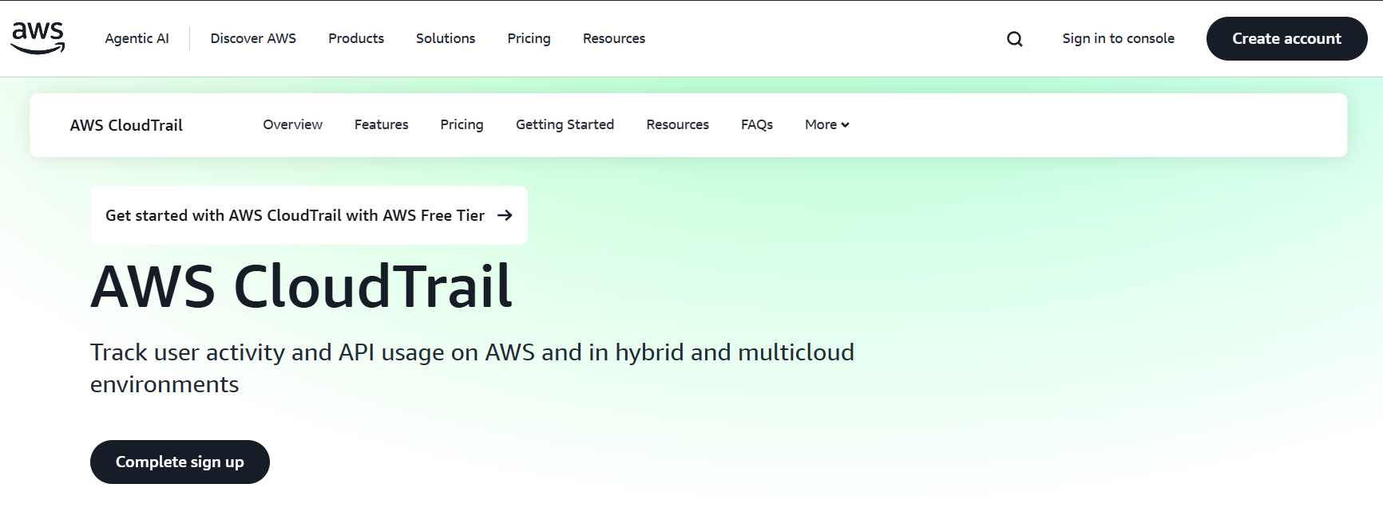Open the CloudTrail Resources tab

coord(678,124)
